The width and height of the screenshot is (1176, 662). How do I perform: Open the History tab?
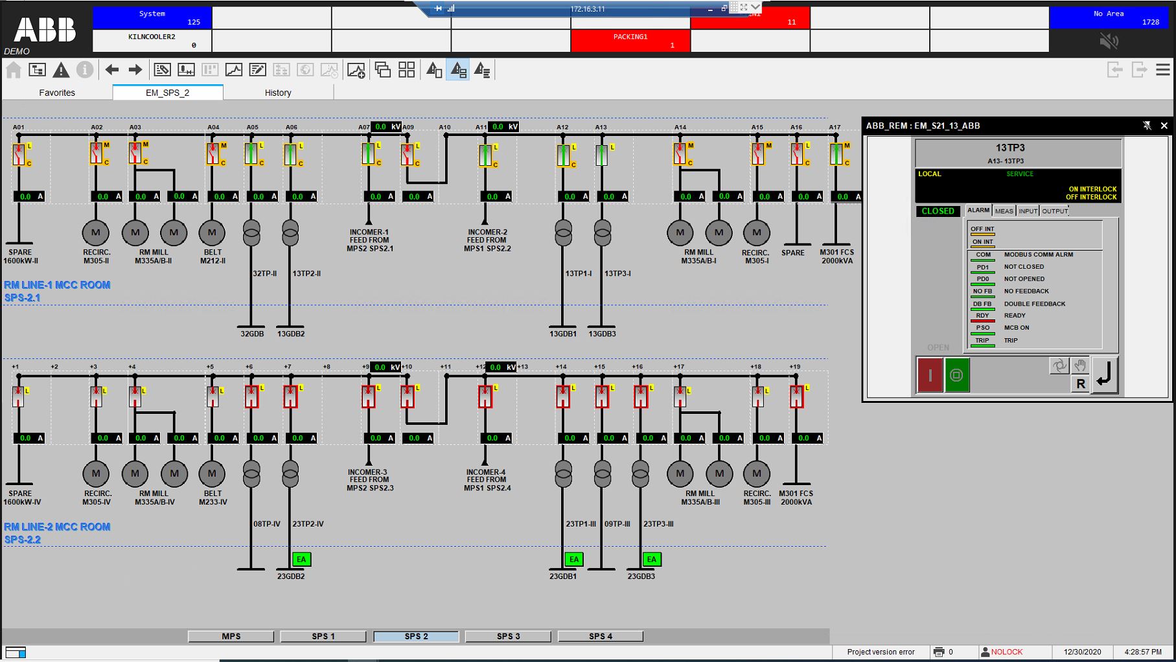pos(278,93)
